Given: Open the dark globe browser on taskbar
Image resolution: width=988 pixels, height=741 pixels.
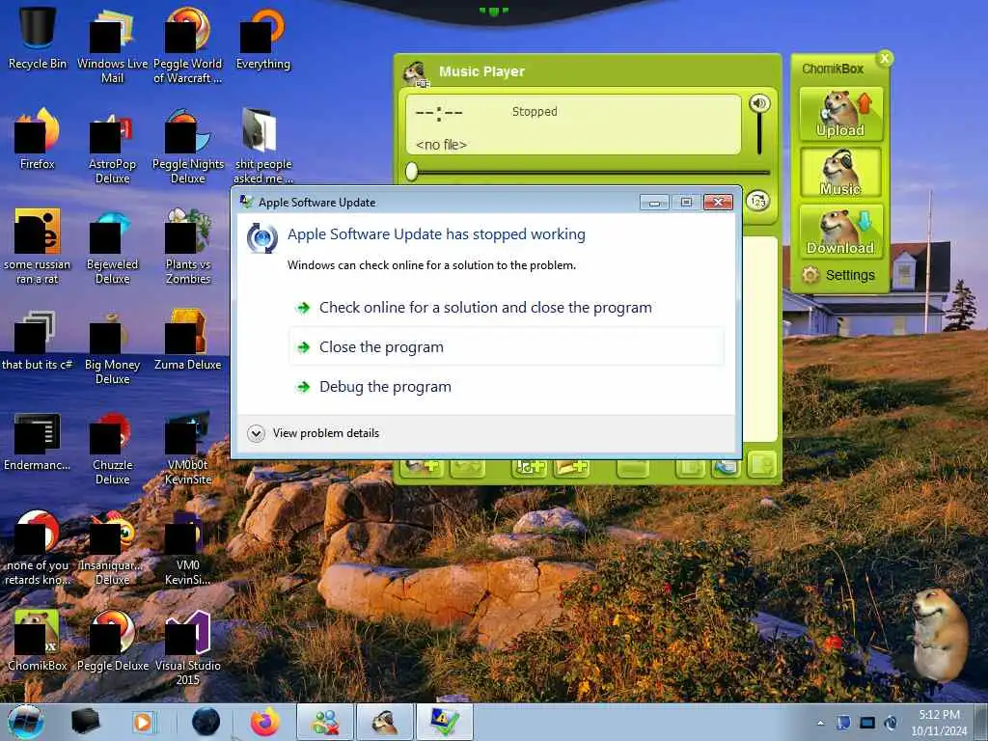Looking at the screenshot, I should click(x=206, y=722).
